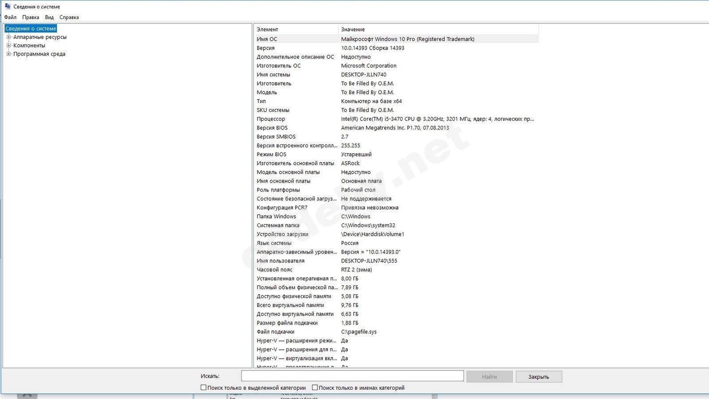The image size is (709, 399).
Task: Expand the Программная среда node
Action: [8, 54]
